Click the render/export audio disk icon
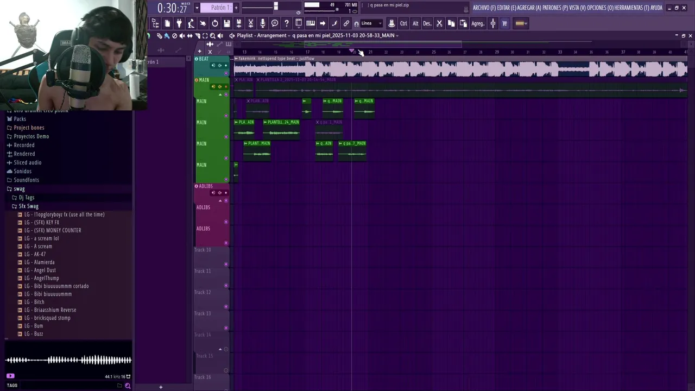Image resolution: width=695 pixels, height=391 pixels. pyautogui.click(x=239, y=23)
